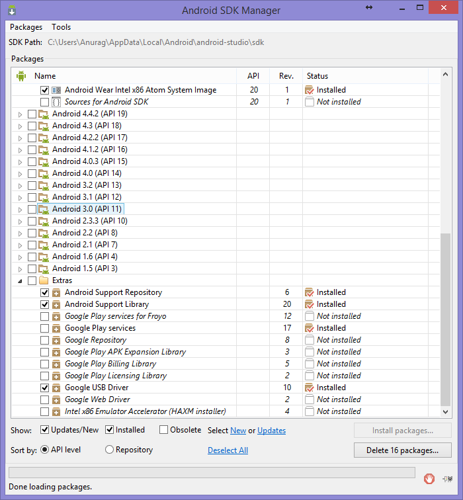The width and height of the screenshot is (463, 500).
Task: Uncheck Google USB Driver checkbox
Action: (44, 388)
